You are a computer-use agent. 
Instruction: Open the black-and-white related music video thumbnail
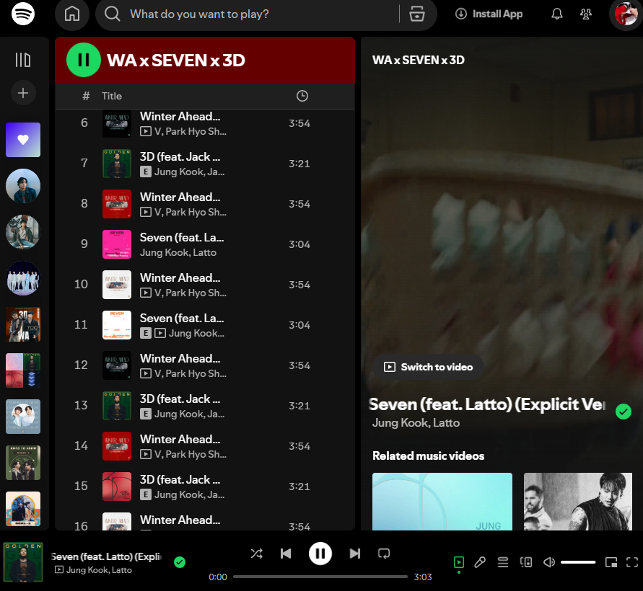tap(578, 502)
